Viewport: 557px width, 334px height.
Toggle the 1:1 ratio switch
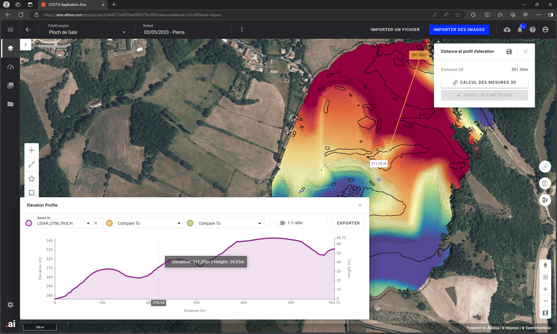click(x=280, y=223)
